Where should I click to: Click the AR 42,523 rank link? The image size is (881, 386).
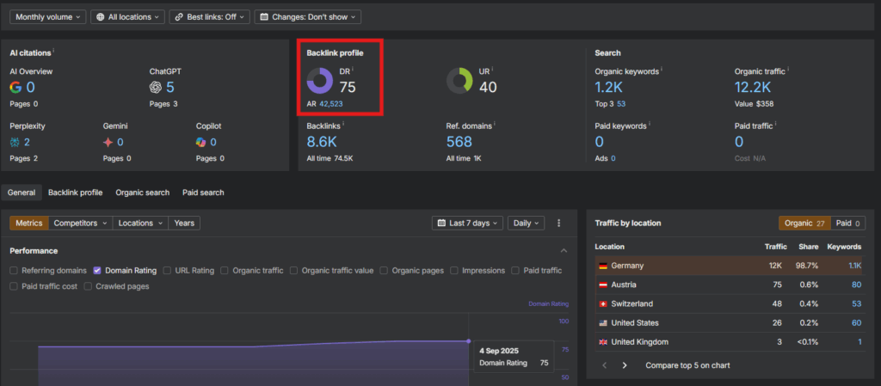pos(331,104)
